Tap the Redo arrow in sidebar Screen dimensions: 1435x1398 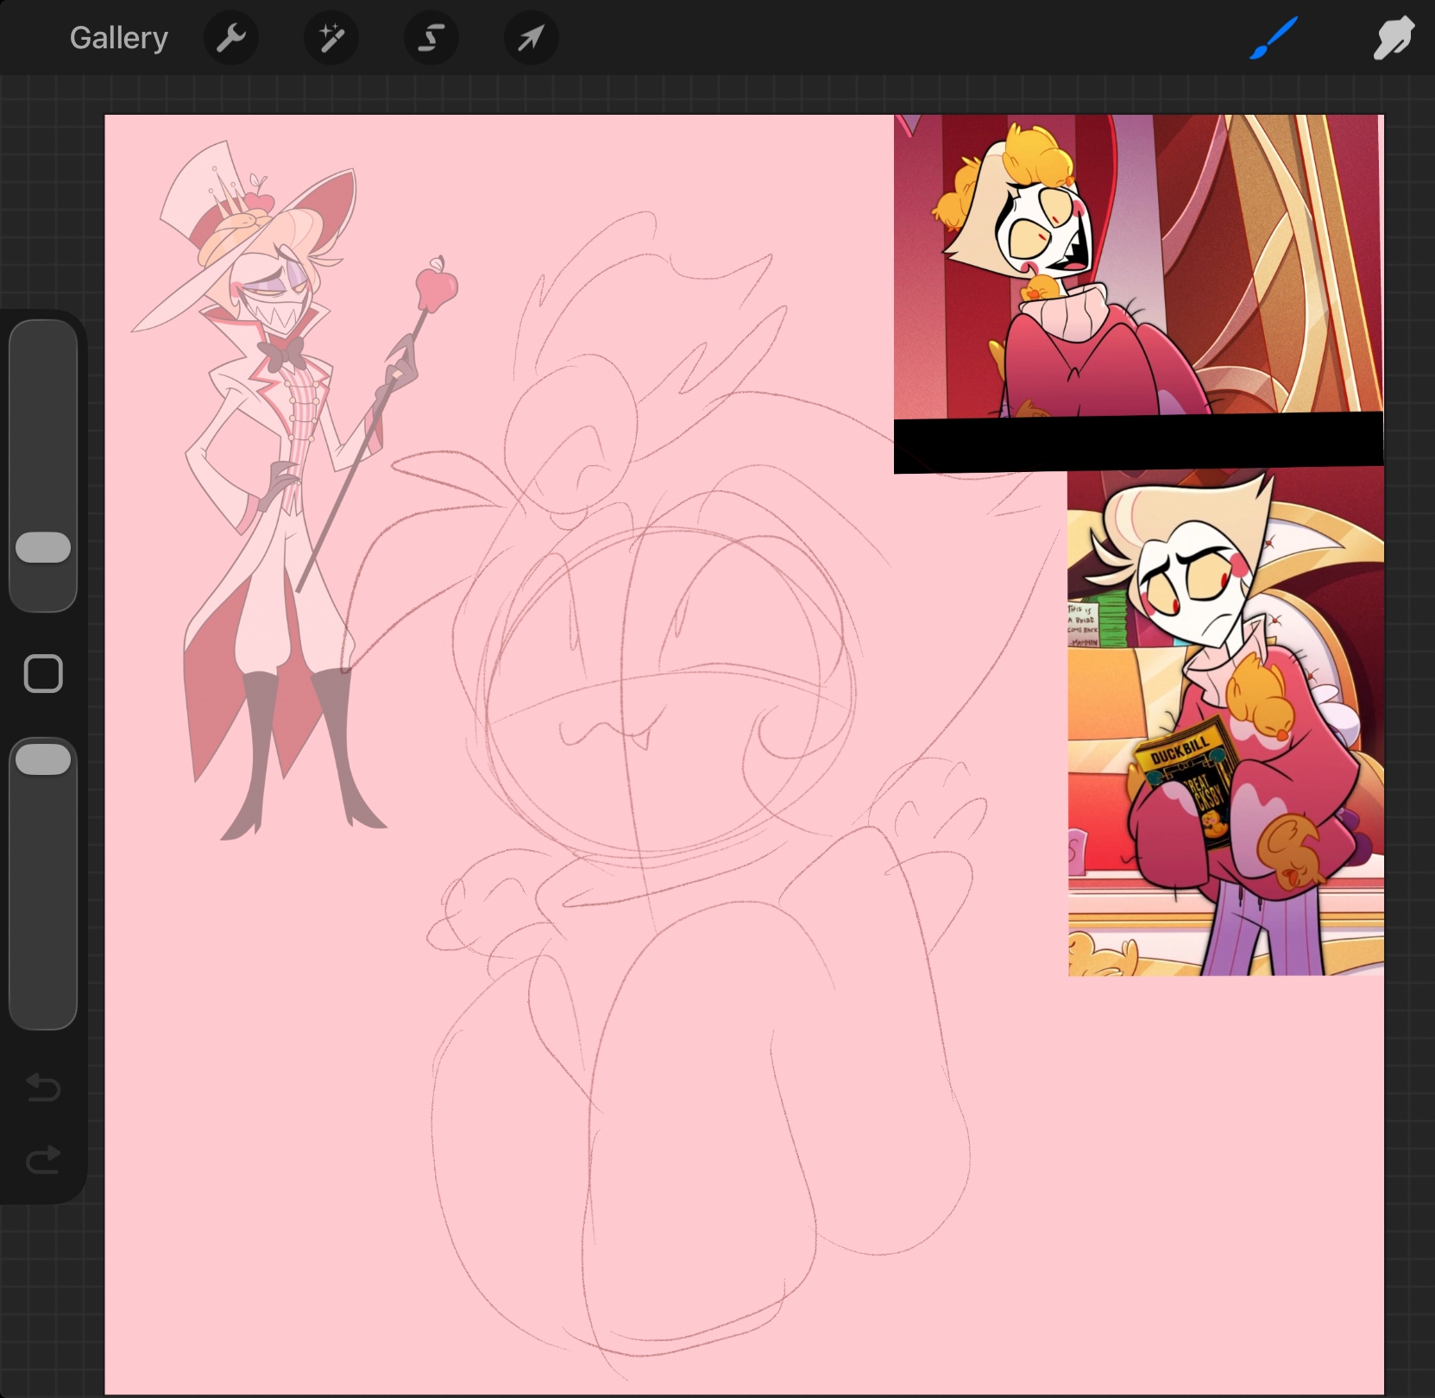point(43,1161)
